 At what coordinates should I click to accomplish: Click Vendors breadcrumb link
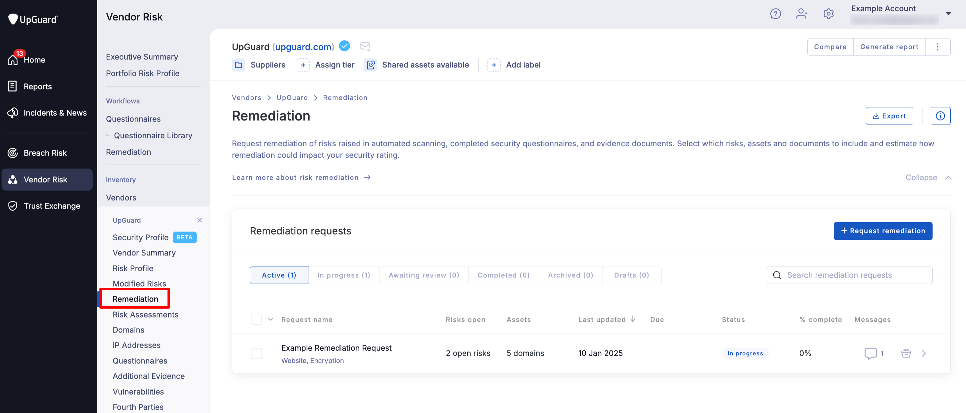pos(246,98)
